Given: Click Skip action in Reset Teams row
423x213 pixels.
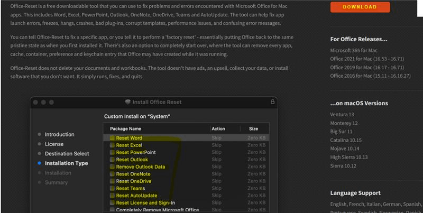Looking at the screenshot, I should click(216, 189).
